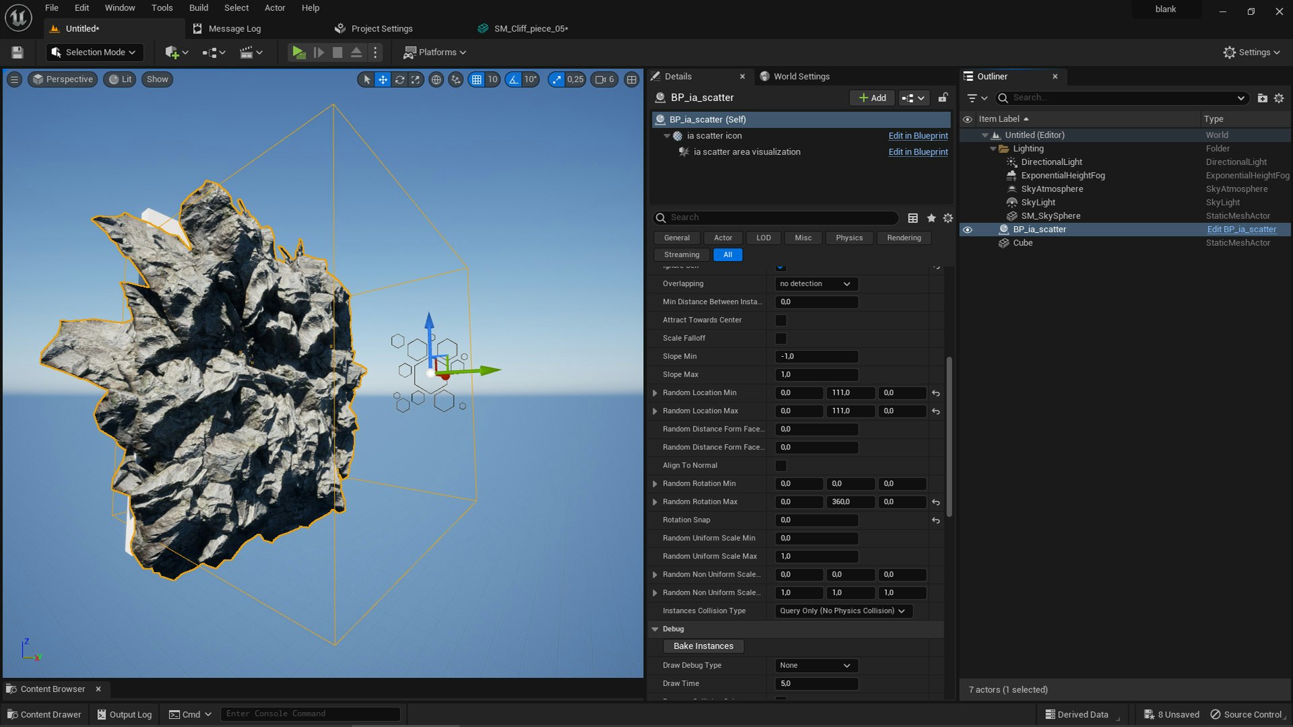
Task: Open the Output Log
Action: tap(125, 715)
